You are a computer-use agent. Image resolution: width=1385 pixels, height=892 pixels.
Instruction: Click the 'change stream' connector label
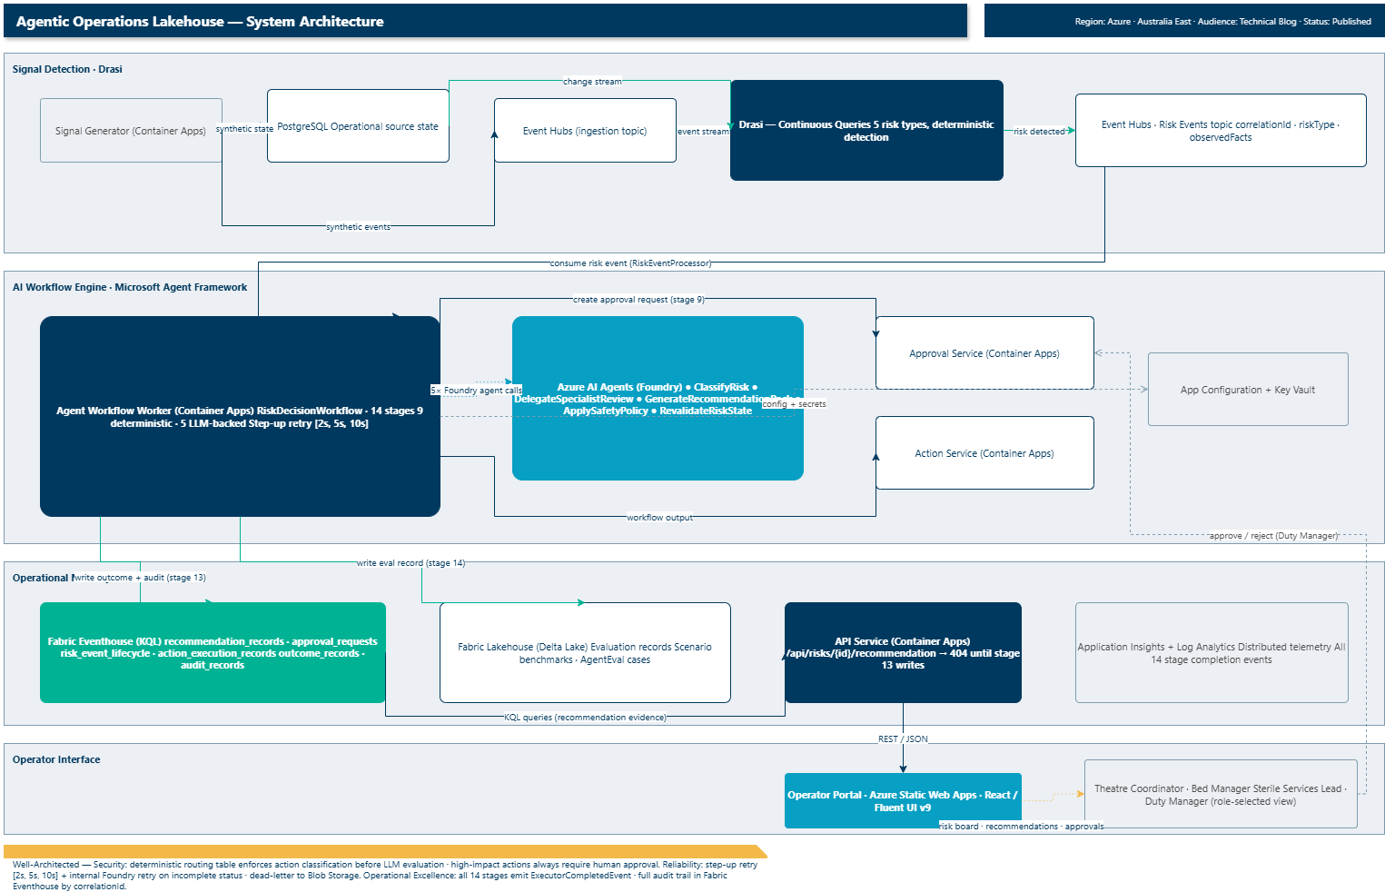tap(592, 82)
